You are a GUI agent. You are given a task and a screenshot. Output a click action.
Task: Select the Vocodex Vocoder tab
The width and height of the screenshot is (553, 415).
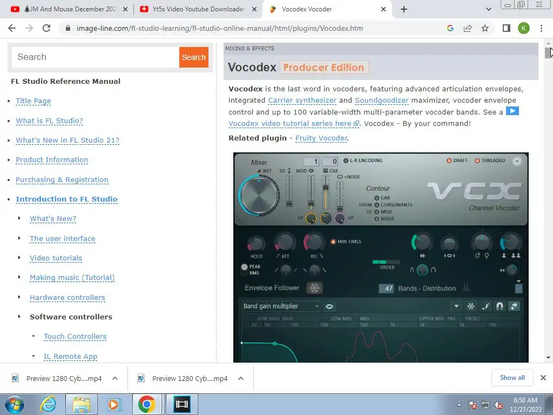pos(328,9)
